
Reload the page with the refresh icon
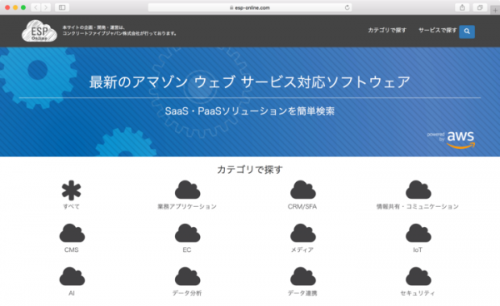(x=347, y=7)
